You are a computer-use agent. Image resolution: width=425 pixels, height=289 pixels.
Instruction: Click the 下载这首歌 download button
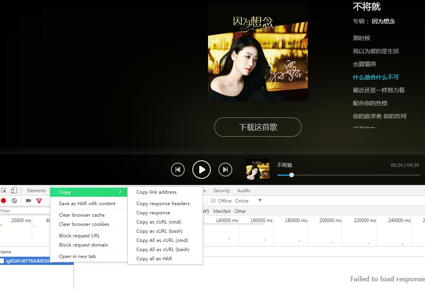[x=258, y=127]
